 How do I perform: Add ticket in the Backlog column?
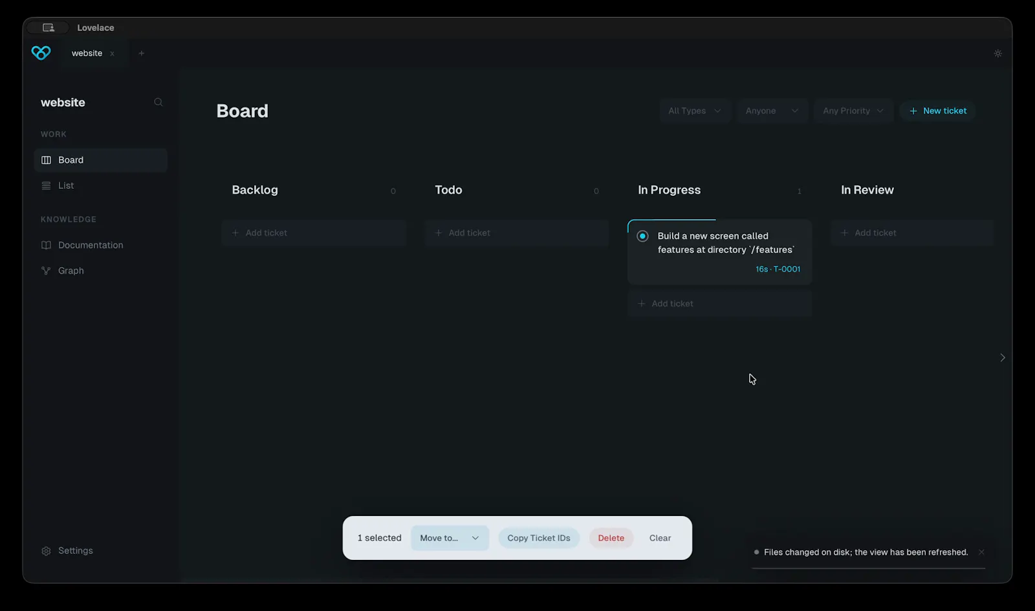point(313,233)
